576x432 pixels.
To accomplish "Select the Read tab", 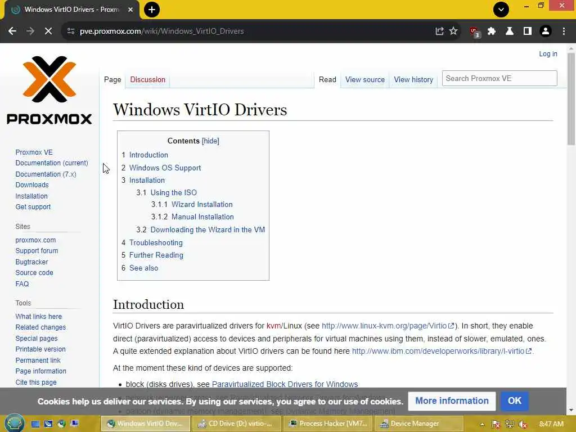I will [x=327, y=80].
